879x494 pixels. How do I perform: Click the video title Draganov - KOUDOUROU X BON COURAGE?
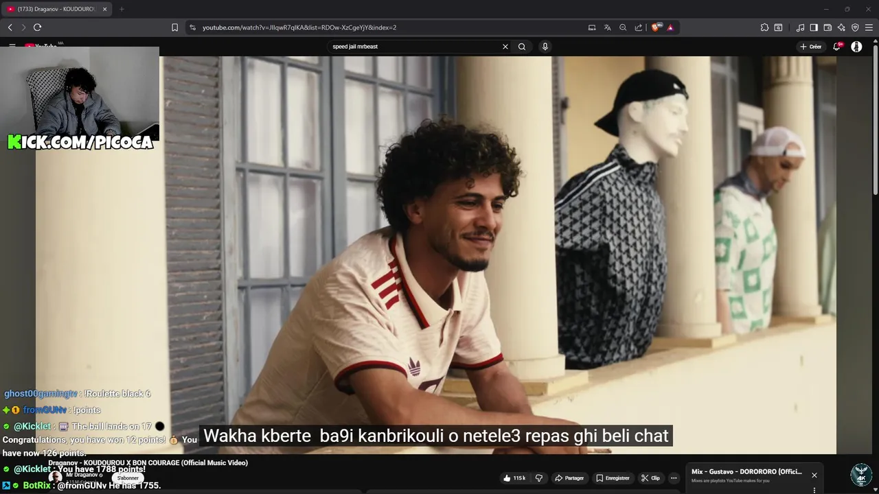pyautogui.click(x=148, y=463)
